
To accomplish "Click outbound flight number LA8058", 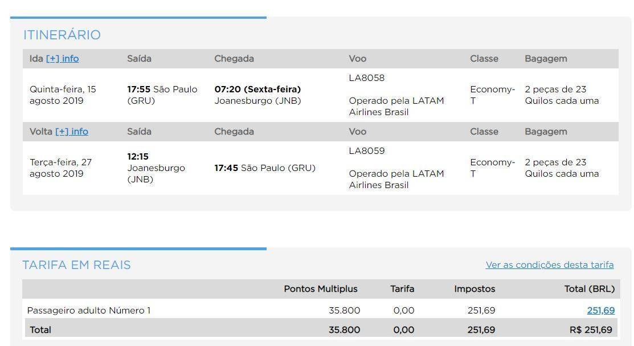I will (367, 78).
